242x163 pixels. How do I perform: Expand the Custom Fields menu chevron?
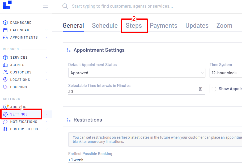46,129
